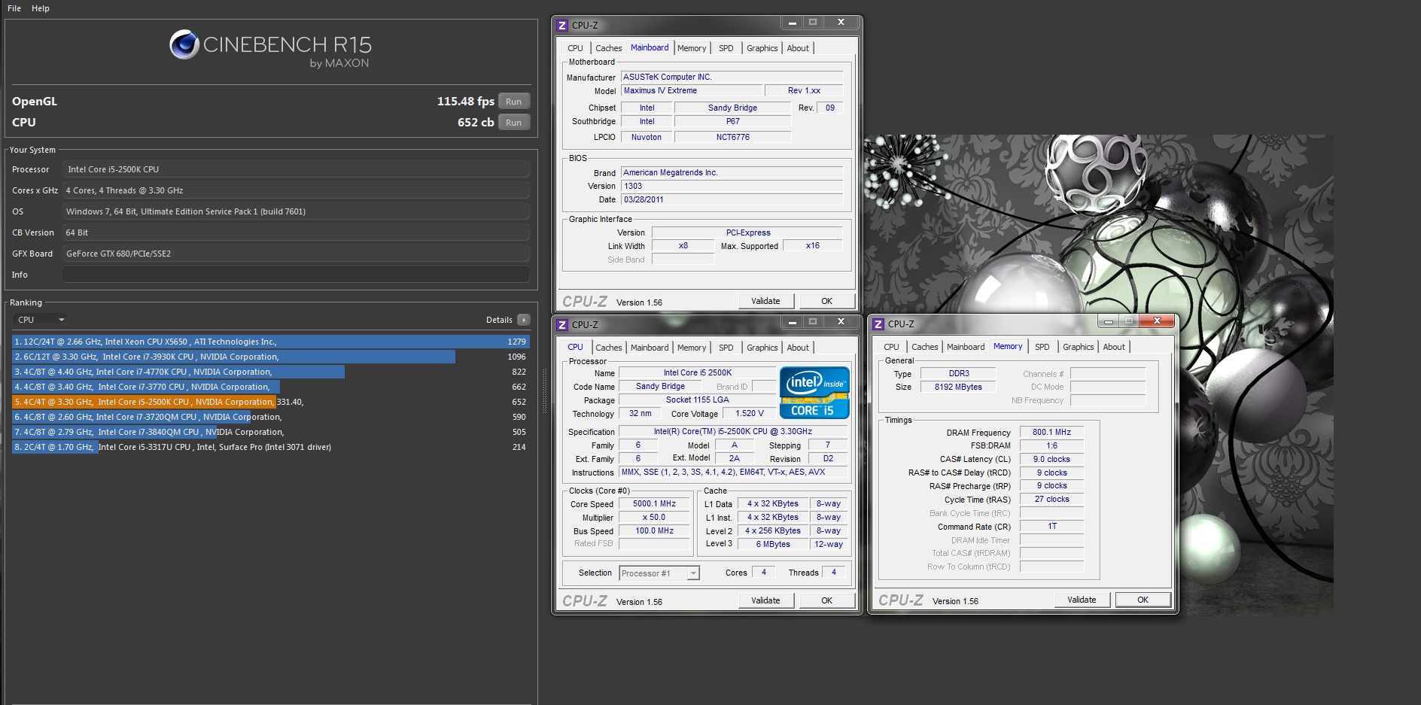Click Validate in Memory CPU-Z window
Viewport: 1421px width, 705px height.
[1082, 600]
